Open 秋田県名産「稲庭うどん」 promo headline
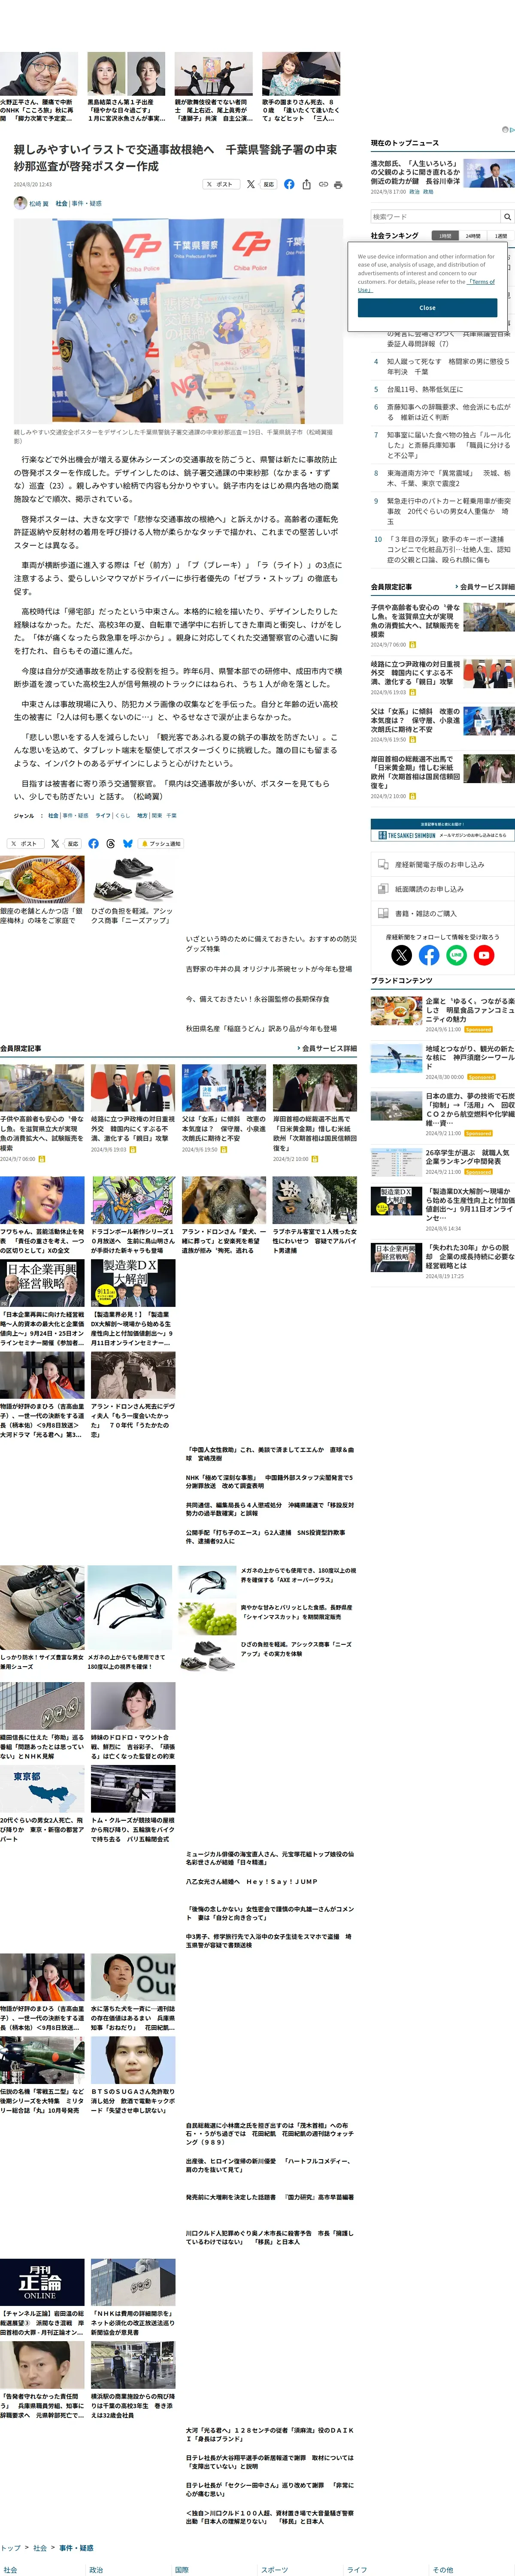515x2576 pixels. [x=261, y=1028]
